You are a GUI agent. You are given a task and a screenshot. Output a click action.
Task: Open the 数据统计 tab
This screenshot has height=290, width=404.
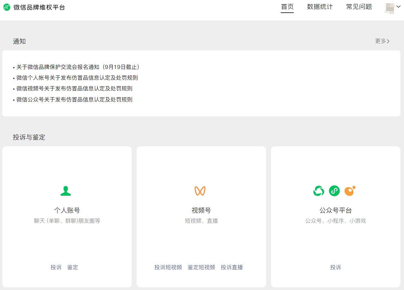click(x=320, y=7)
